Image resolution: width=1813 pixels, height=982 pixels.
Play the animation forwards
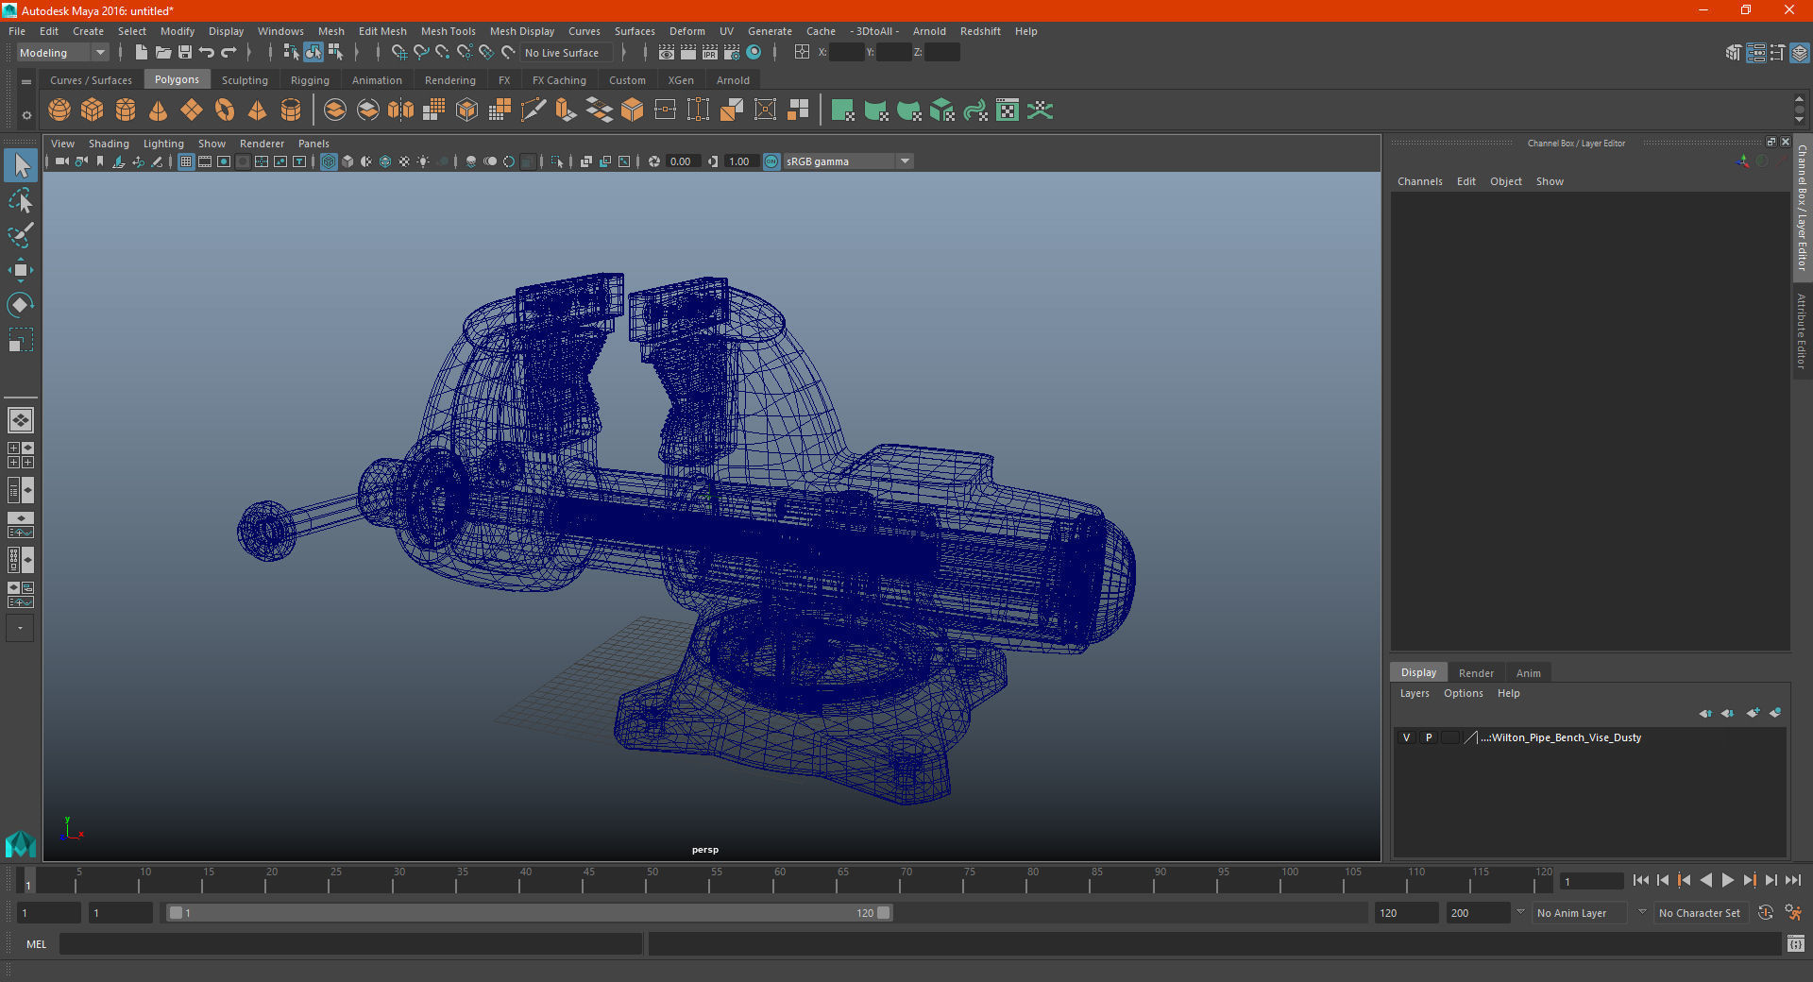pyautogui.click(x=1727, y=880)
